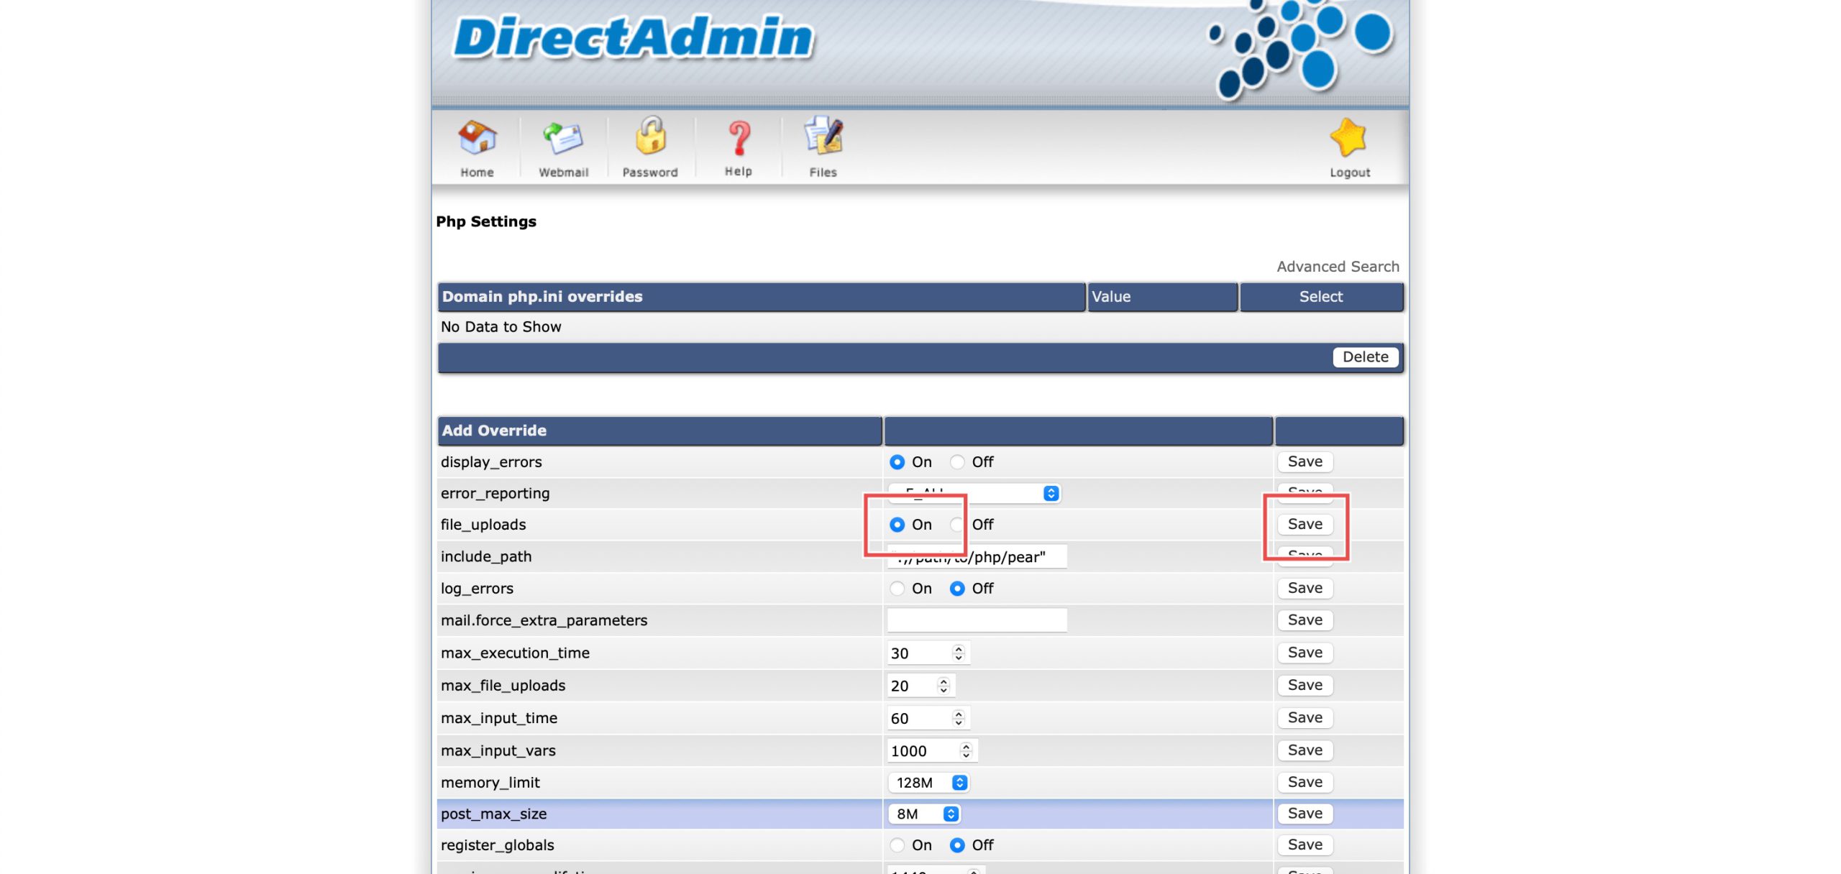
Task: Click the Password padlock icon
Action: pyautogui.click(x=650, y=137)
